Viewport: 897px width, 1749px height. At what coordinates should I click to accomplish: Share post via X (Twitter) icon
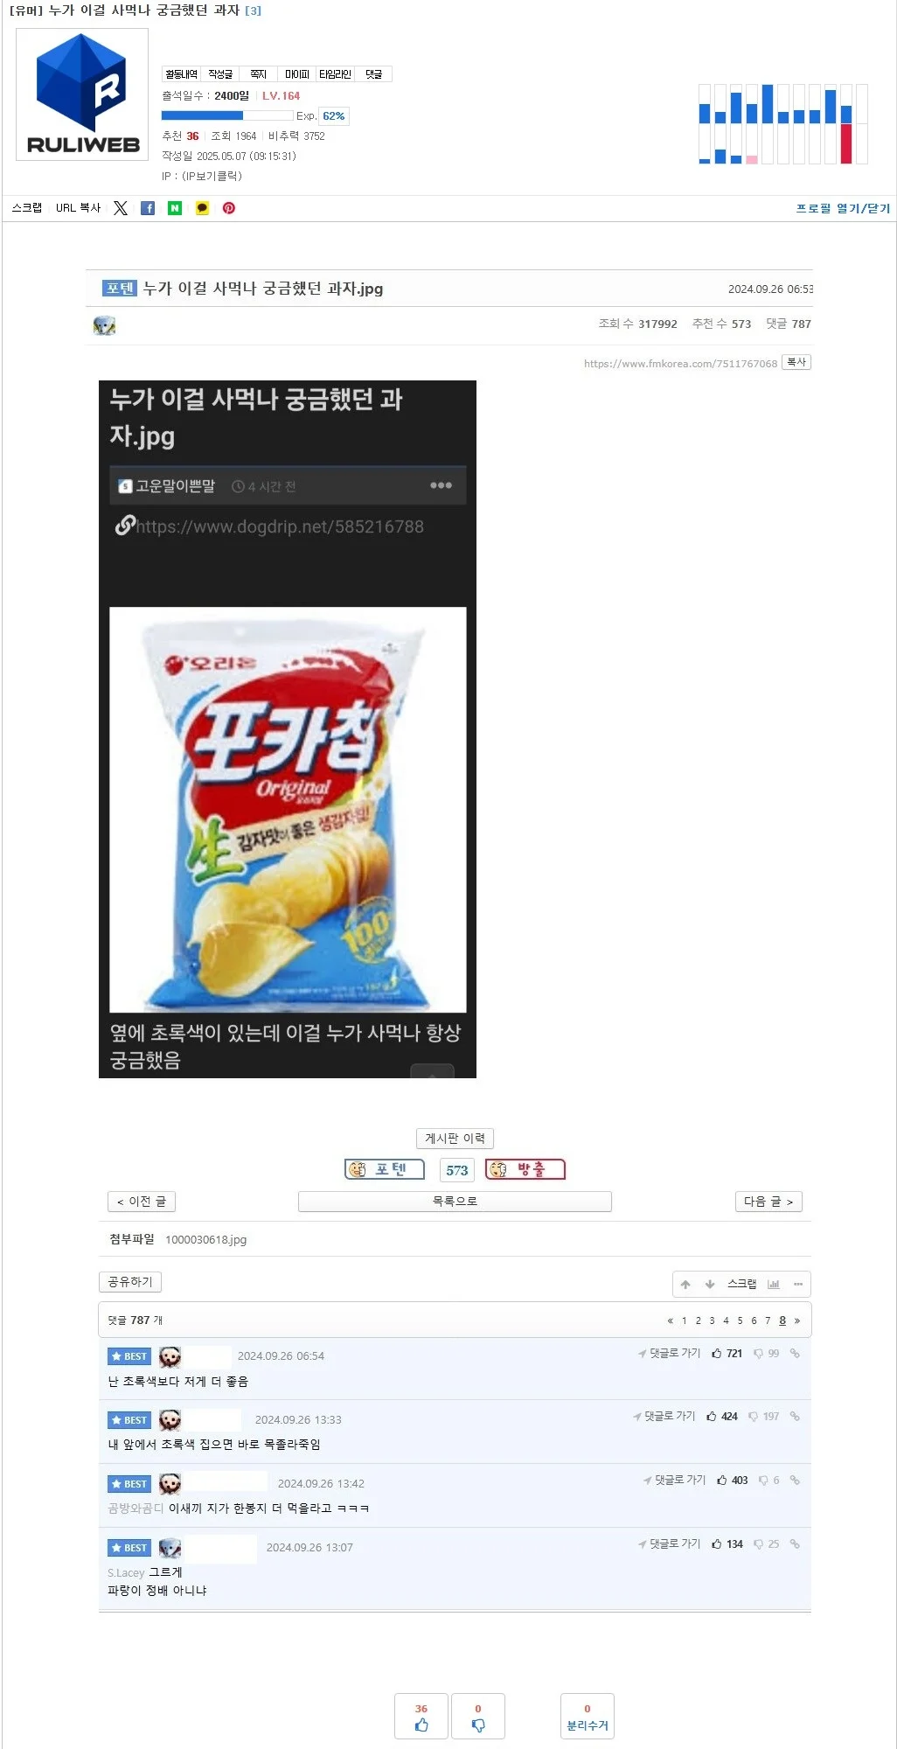[x=121, y=208]
